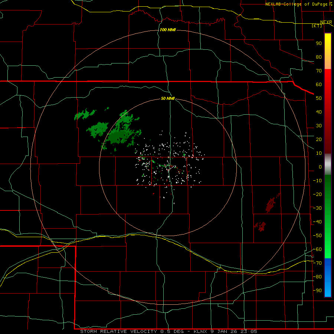The width and height of the screenshot is (334, 334).
Task: Click the 9 JAN 26 date text
Action: [224, 331]
